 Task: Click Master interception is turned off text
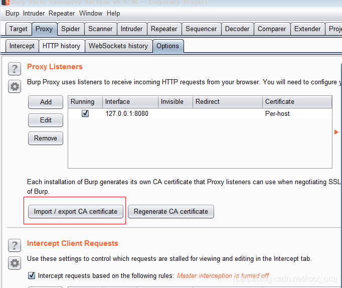click(x=223, y=275)
